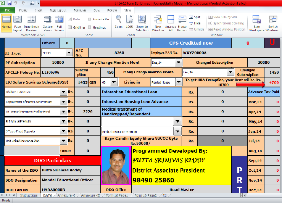Image resolution: width=282 pixels, height=203 pixels.
Task: Click Synchronous Scrolling
Action: point(226,23)
